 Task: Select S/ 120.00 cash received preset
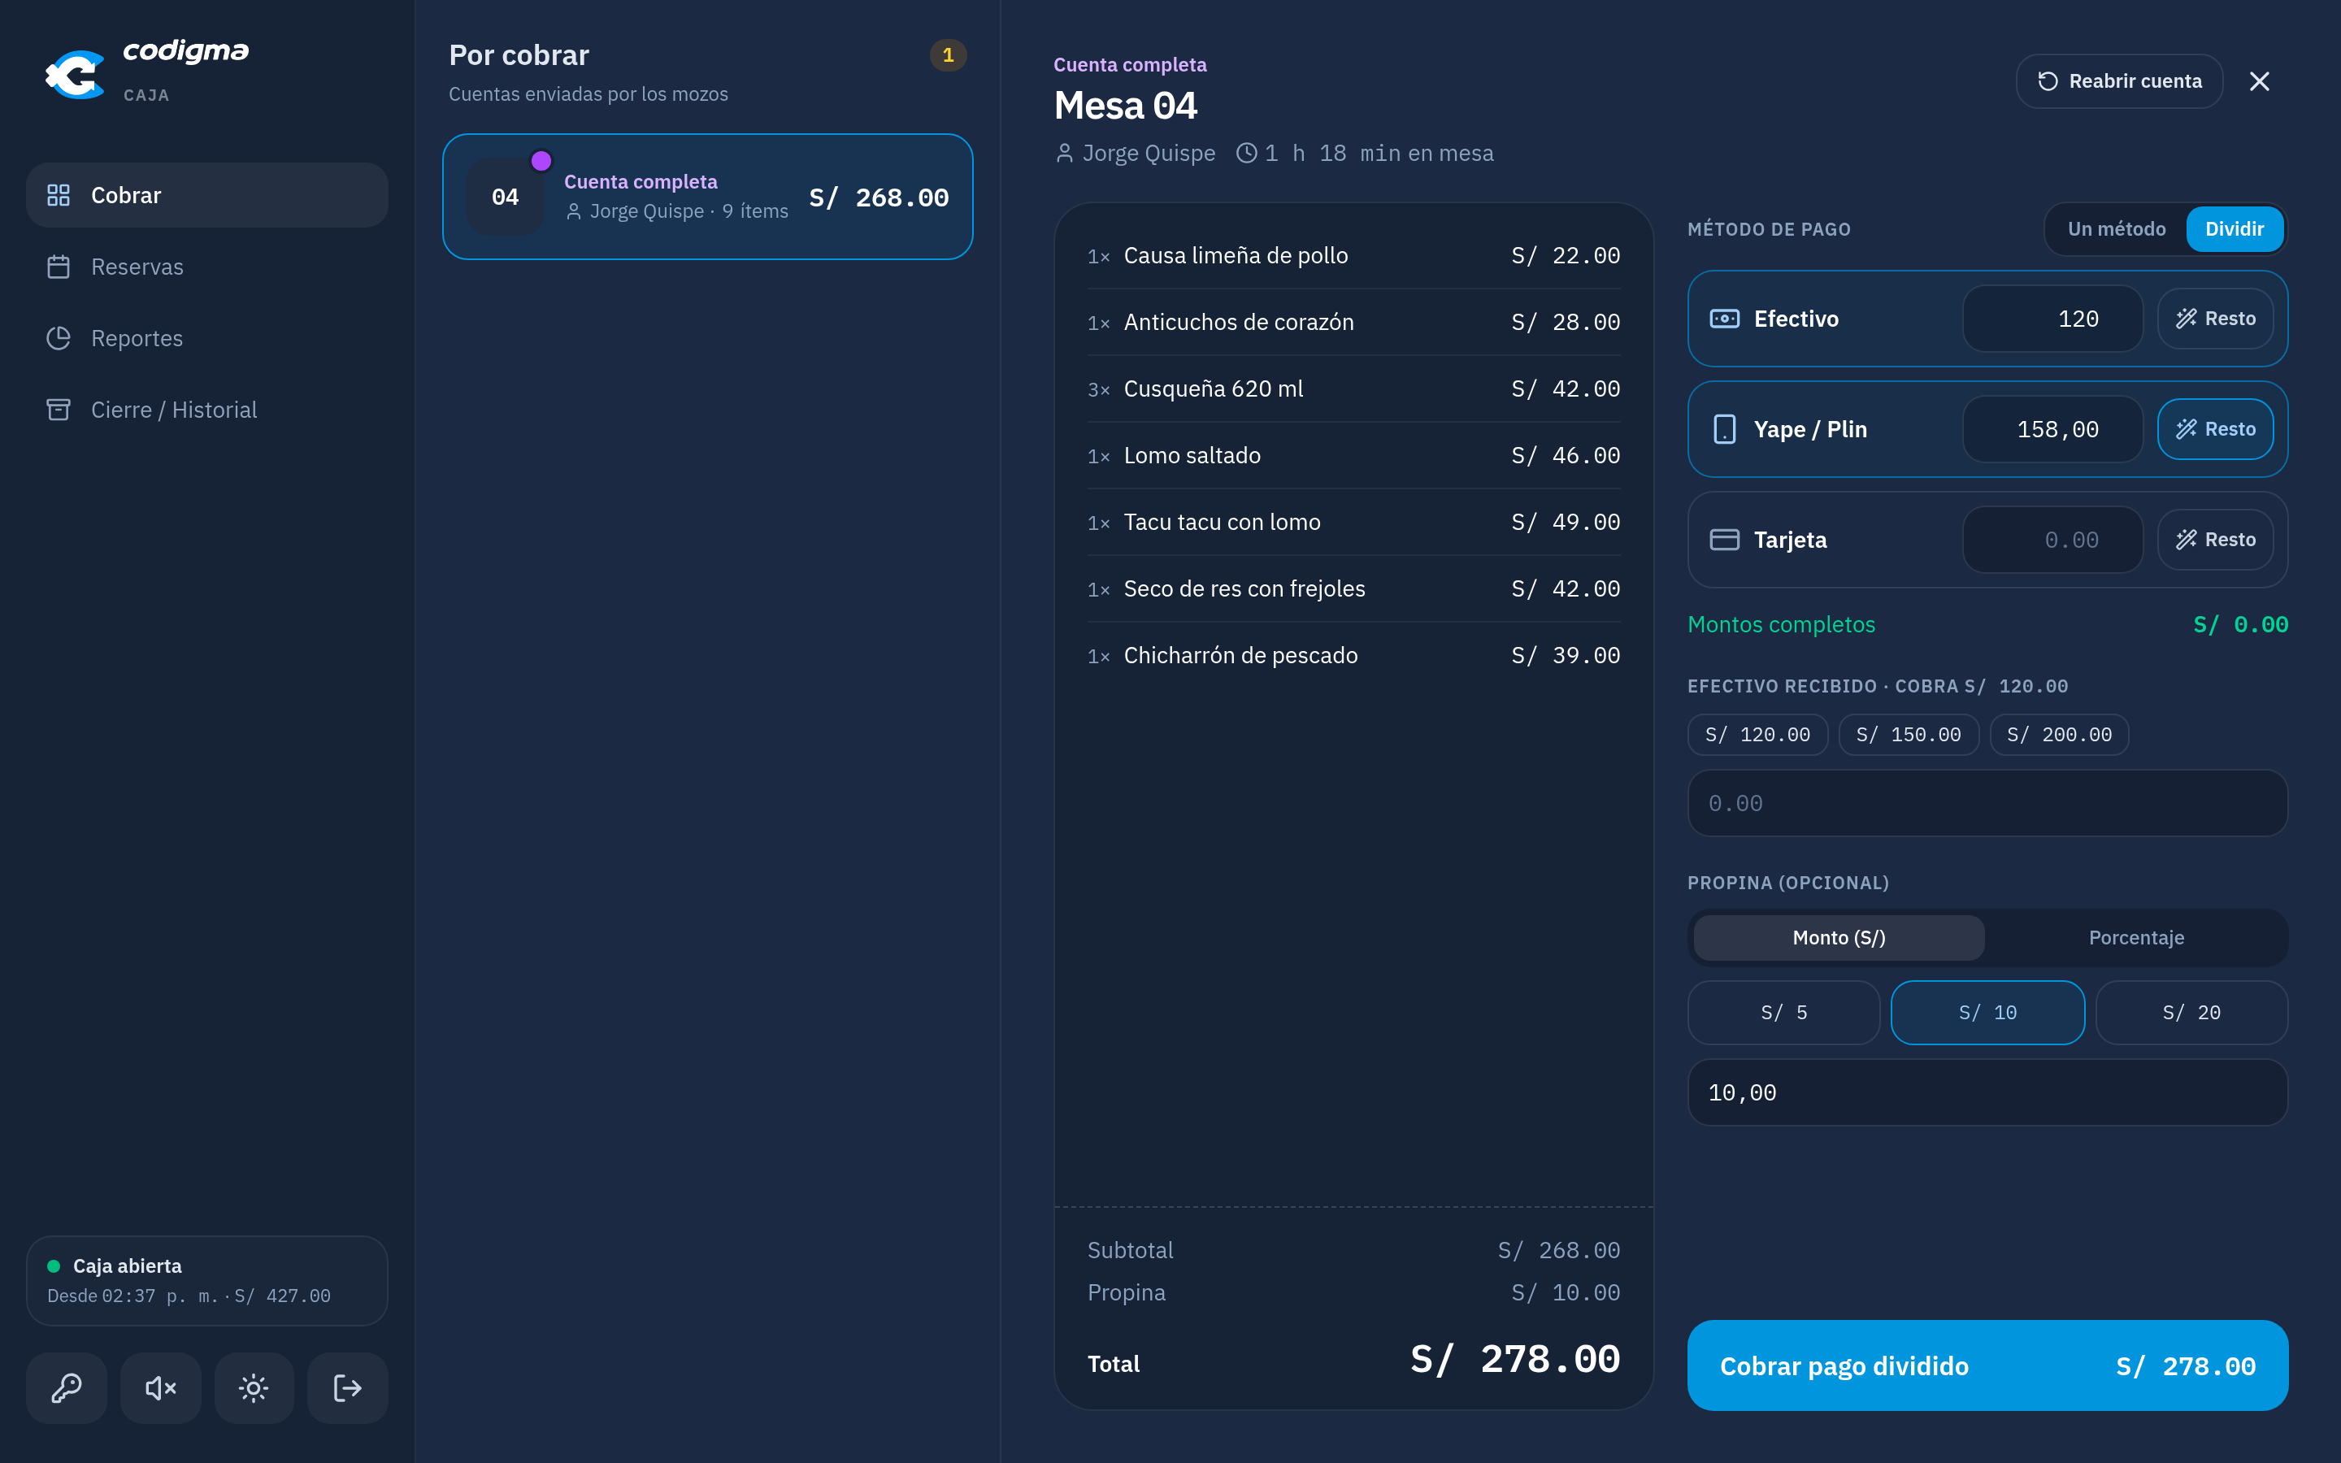coord(1757,735)
